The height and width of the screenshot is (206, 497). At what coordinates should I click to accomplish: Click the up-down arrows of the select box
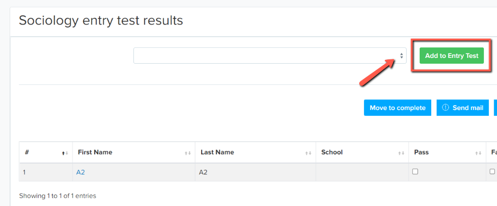coord(402,55)
